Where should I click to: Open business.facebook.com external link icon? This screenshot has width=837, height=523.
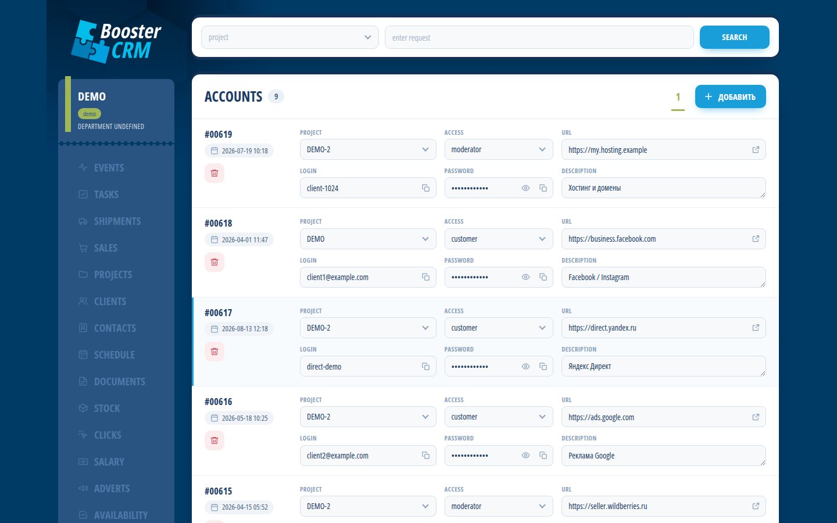[x=756, y=239]
